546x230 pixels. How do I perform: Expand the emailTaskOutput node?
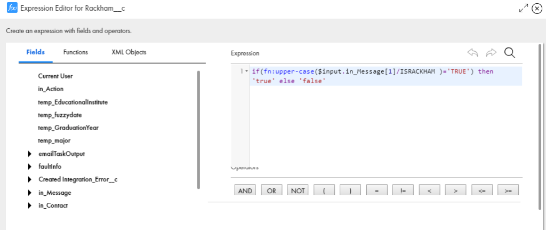point(29,154)
